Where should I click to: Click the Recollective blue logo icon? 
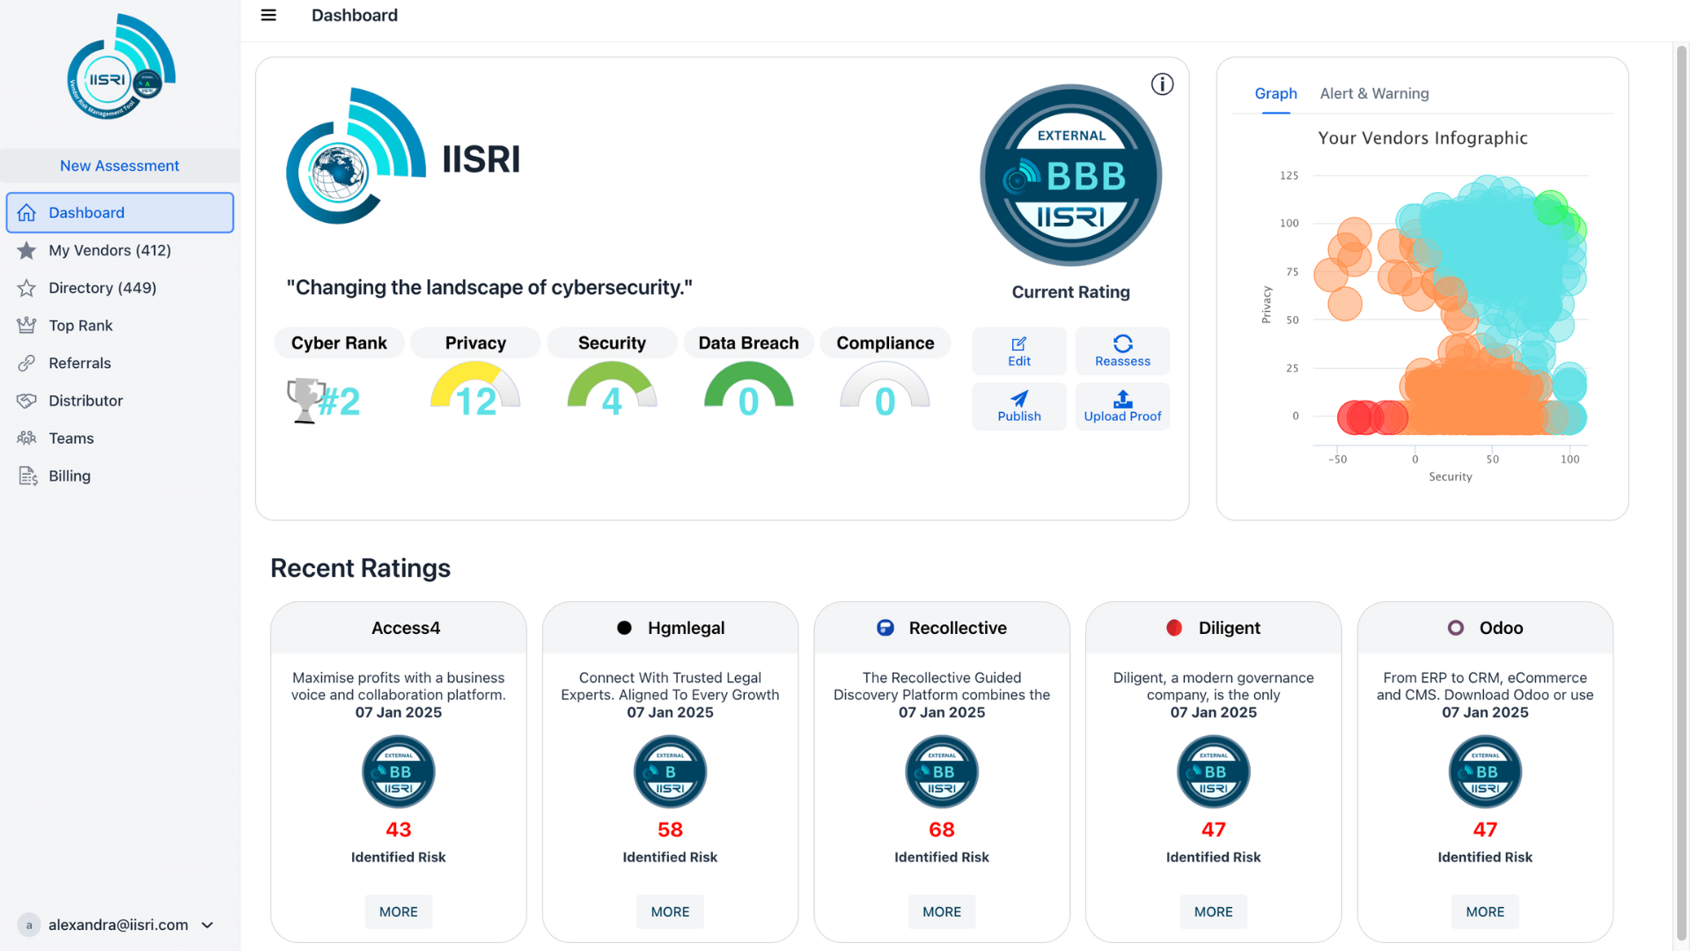pos(885,628)
